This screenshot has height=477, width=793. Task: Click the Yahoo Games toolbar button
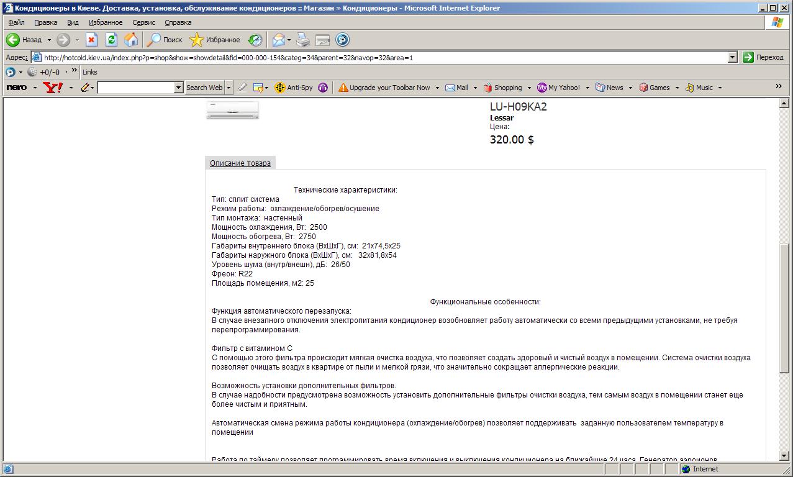(x=654, y=88)
